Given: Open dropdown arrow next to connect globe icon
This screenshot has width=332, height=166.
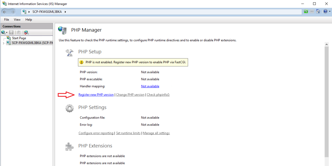Looking at the screenshot, I should click(7, 33).
